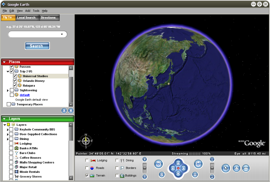Reset tilt button below clockwise rotate
Viewport: 270px width, 182px height.
(x=195, y=175)
